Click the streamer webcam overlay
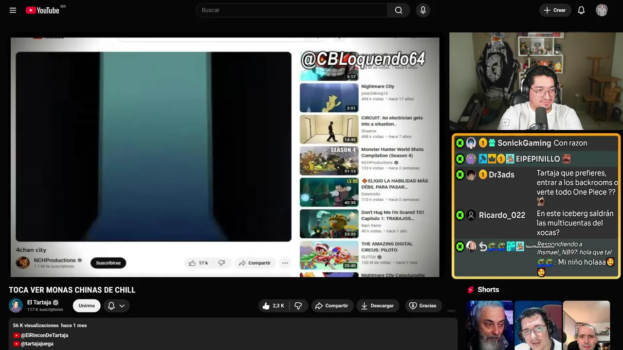623x350 pixels. [536, 81]
